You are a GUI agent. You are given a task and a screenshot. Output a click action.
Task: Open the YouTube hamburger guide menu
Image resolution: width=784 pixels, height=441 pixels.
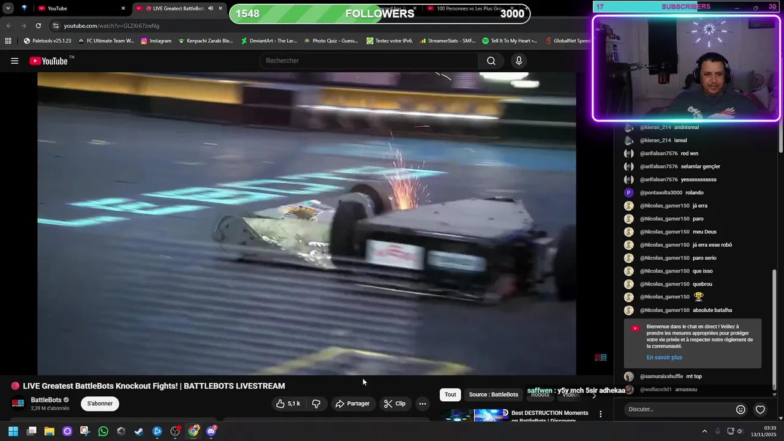coord(15,61)
